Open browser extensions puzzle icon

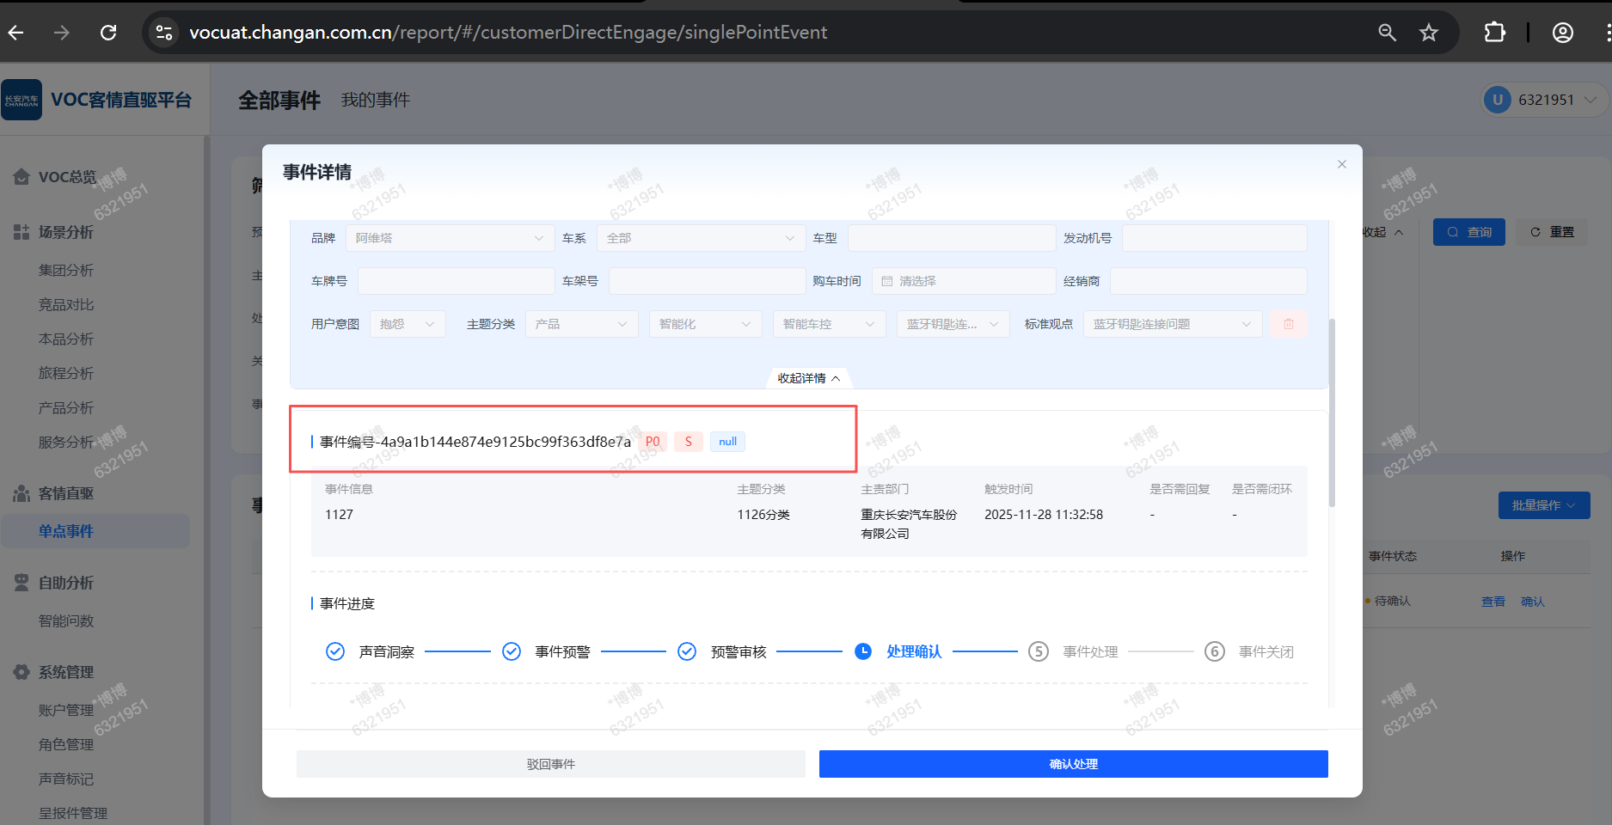click(x=1494, y=33)
